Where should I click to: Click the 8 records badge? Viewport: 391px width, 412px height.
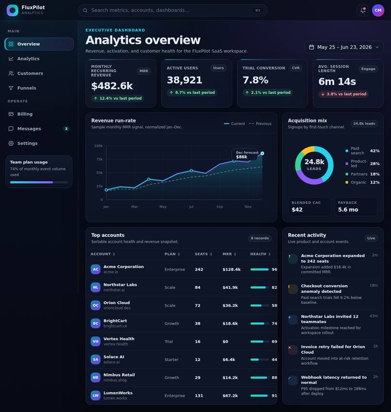click(x=260, y=238)
